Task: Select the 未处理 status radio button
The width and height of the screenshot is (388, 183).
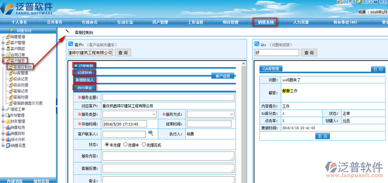Action: (107, 145)
